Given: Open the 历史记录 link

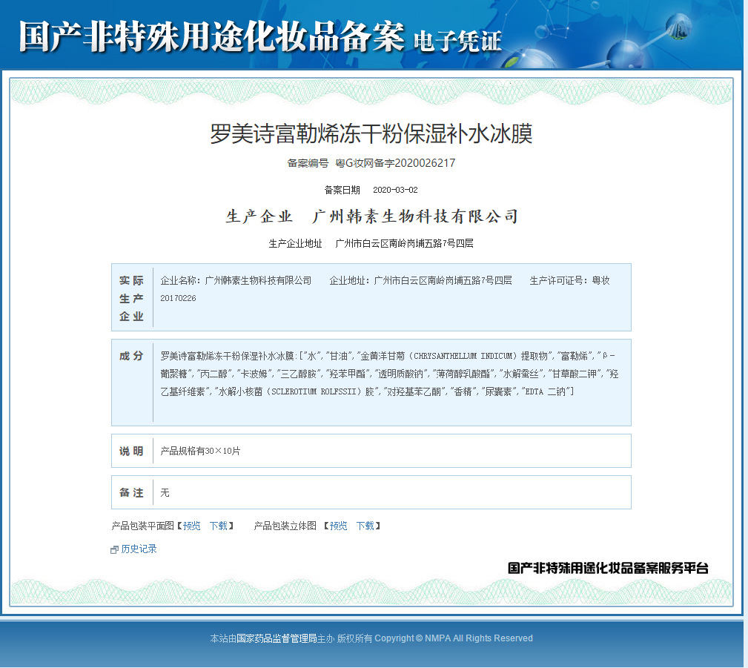Looking at the screenshot, I should 139,549.
